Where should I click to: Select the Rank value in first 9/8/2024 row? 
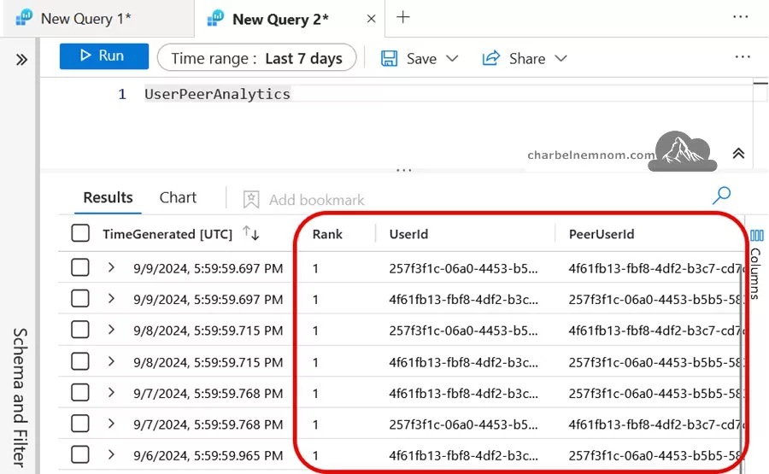point(315,331)
